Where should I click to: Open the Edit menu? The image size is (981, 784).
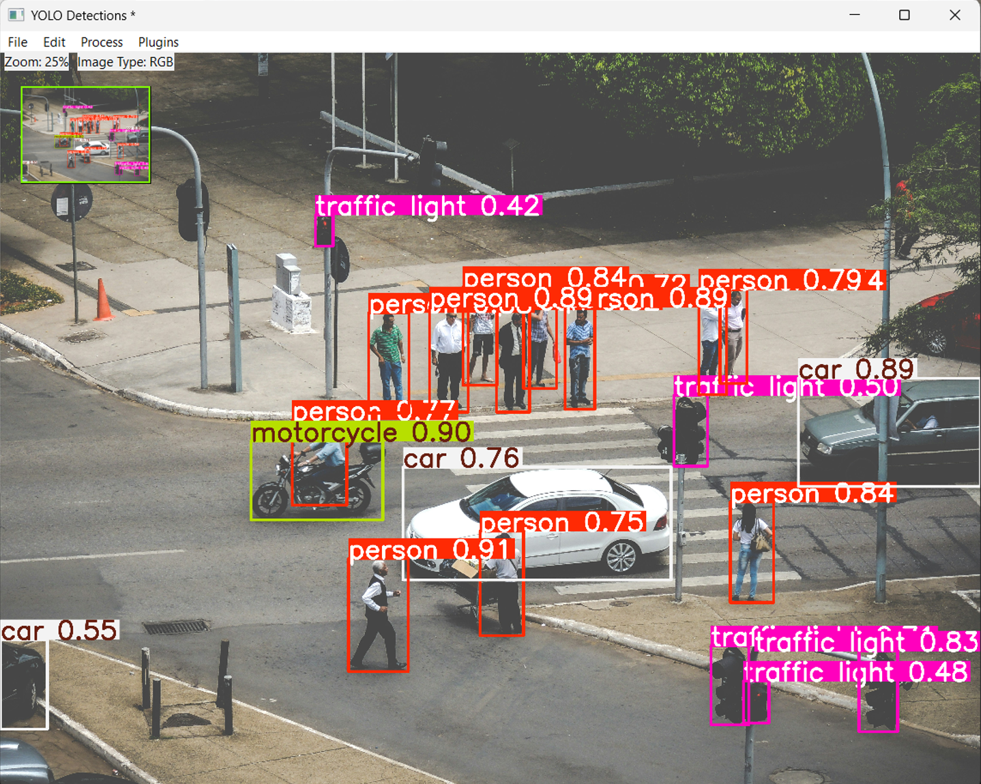54,42
